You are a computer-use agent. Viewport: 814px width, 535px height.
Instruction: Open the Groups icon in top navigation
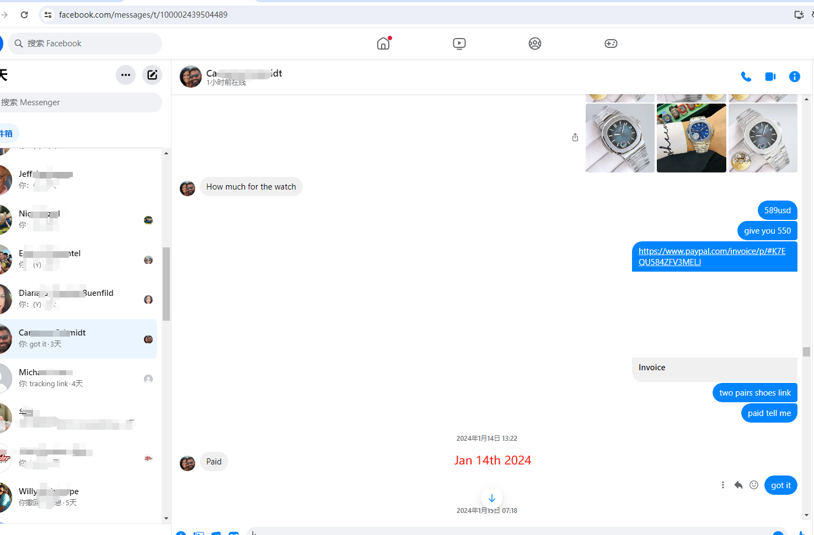coord(534,44)
